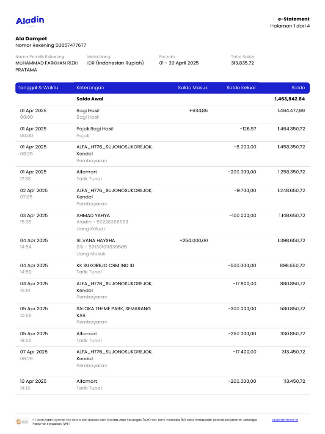The image size is (325, 434).
Task: Select the Saldo Awal row
Action: (90, 99)
